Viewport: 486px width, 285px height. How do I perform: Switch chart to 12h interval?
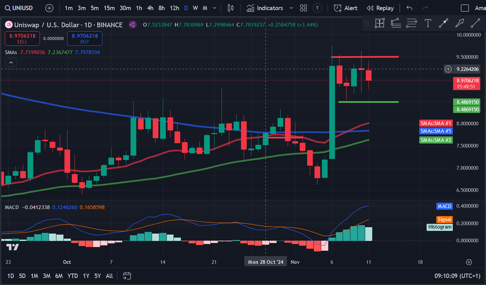point(175,8)
